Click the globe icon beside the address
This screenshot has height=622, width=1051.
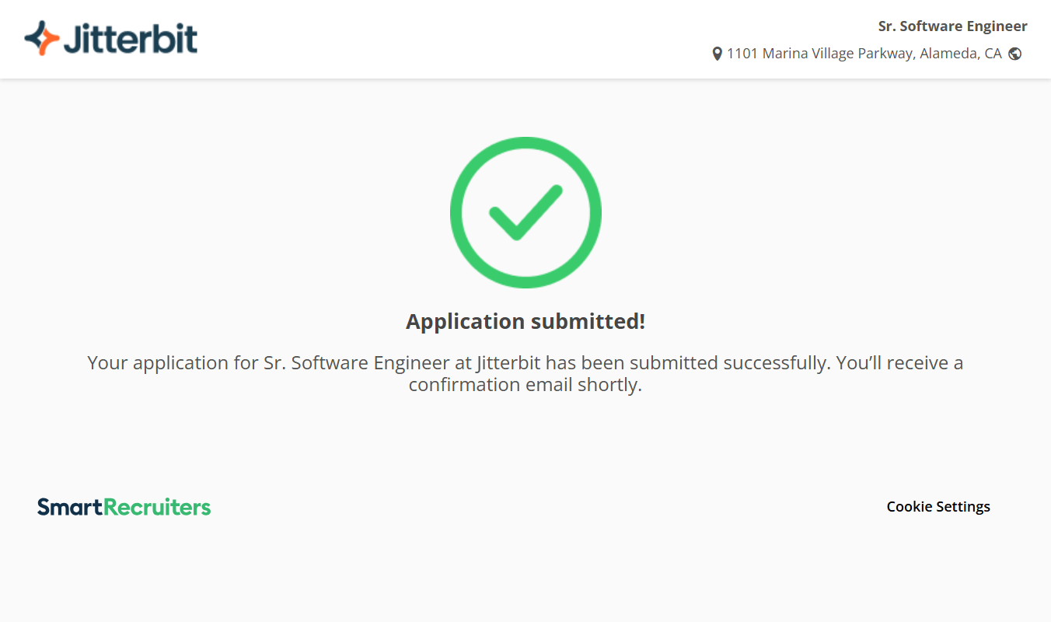pos(1014,54)
